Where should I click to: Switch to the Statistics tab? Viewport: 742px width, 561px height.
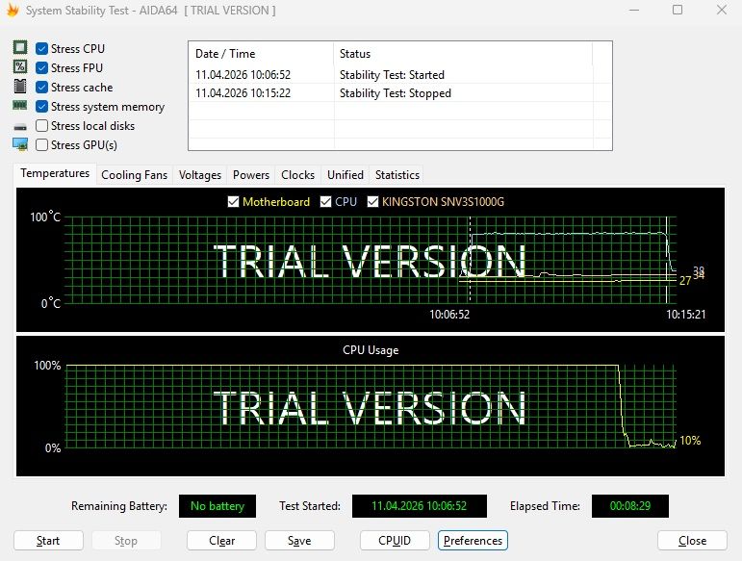[397, 175]
